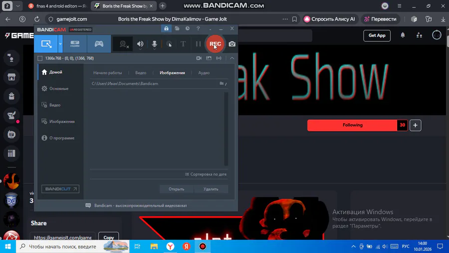Screen dimensions: 449x253
Task: Click folder icon beside output path
Action: 222,84
